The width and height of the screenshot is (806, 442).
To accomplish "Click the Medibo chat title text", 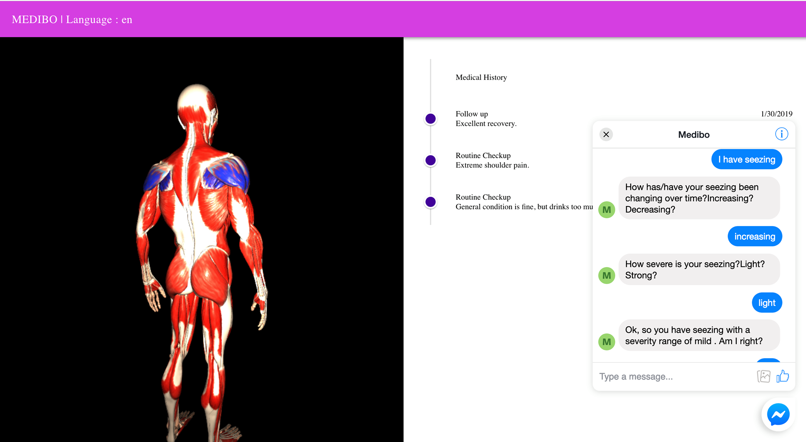I will click(x=693, y=135).
